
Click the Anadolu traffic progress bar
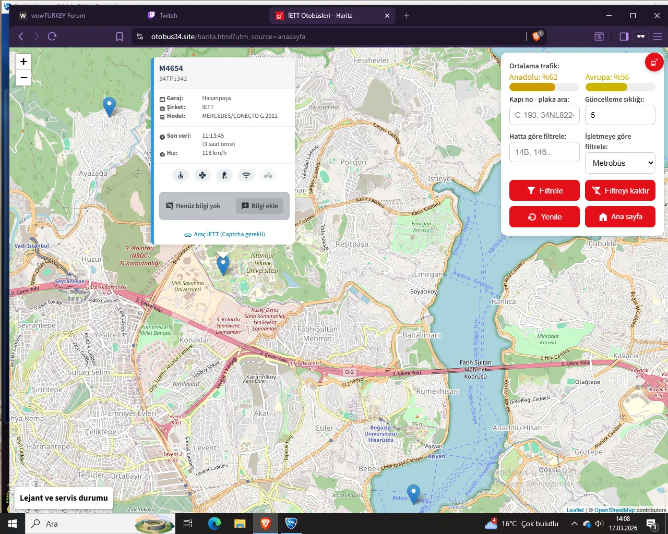tap(544, 88)
